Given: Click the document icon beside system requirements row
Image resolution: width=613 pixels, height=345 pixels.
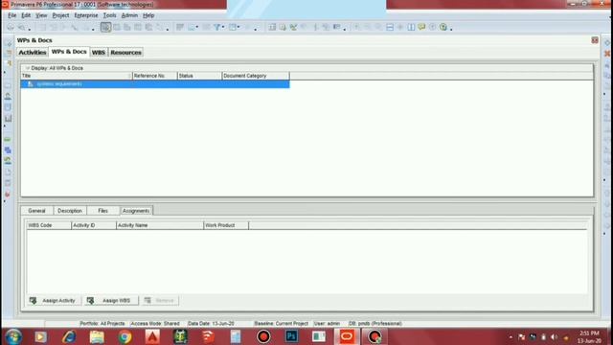Looking at the screenshot, I should (x=30, y=84).
